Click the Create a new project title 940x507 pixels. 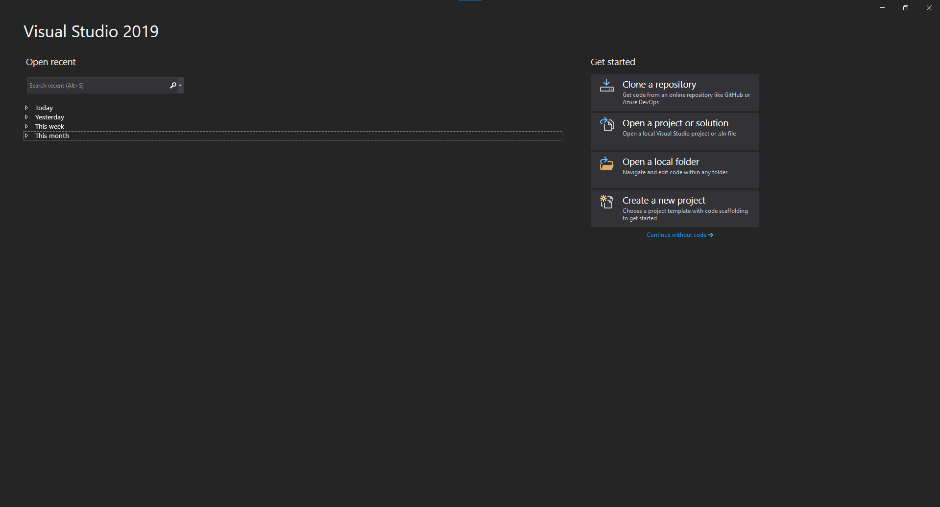coord(664,201)
